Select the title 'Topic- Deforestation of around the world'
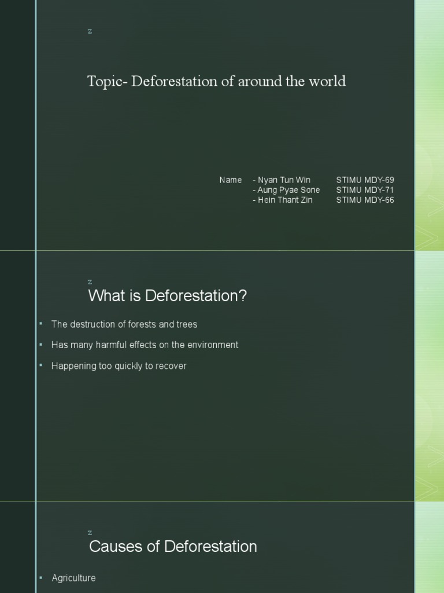 (x=216, y=81)
